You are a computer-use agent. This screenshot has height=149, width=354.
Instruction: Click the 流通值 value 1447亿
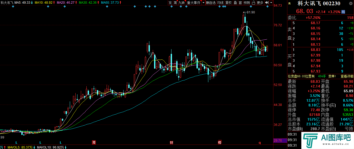pyautogui.click(x=346, y=120)
